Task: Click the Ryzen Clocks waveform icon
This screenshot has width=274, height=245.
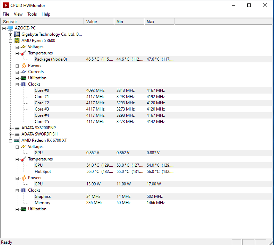Action: [24, 84]
